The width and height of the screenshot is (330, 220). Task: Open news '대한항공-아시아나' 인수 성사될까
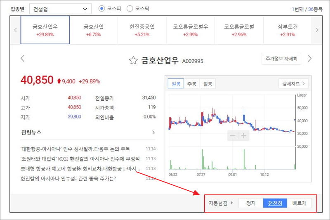click(x=75, y=149)
